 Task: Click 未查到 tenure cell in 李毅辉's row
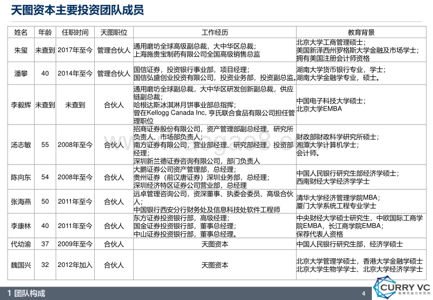[75, 105]
